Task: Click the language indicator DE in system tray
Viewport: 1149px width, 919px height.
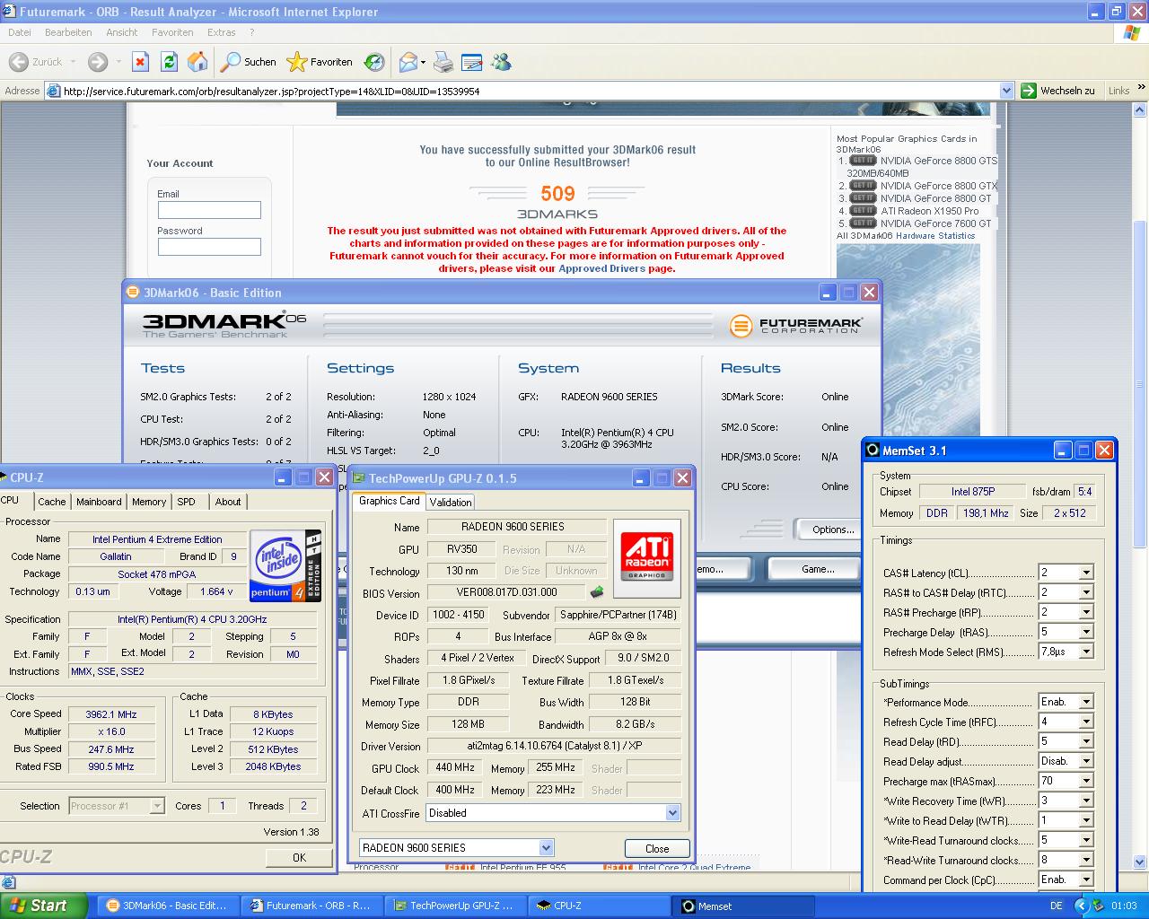Action: [1057, 906]
